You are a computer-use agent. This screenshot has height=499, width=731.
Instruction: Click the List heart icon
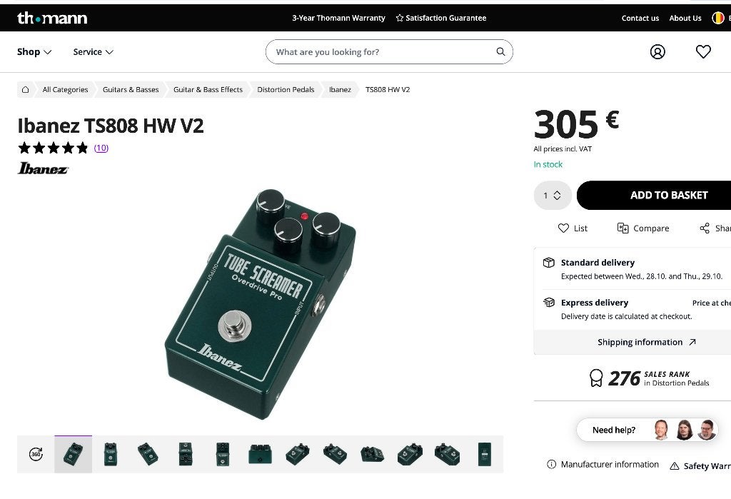pyautogui.click(x=564, y=228)
